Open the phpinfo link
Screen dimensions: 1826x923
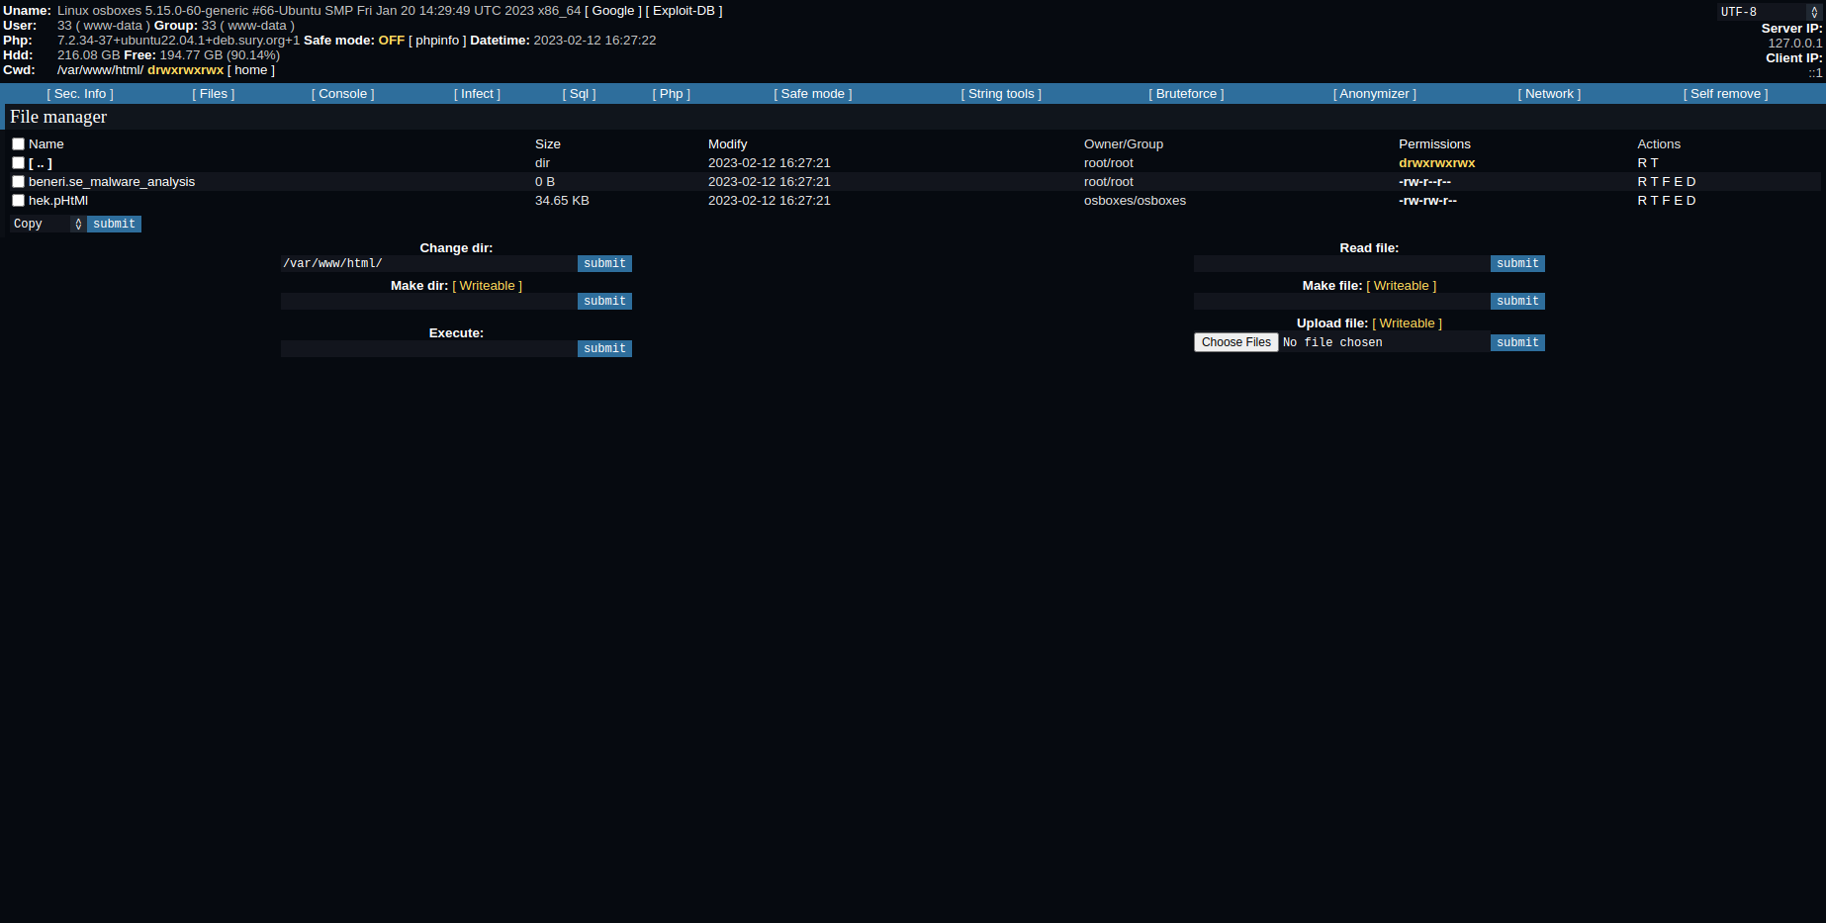[437, 41]
